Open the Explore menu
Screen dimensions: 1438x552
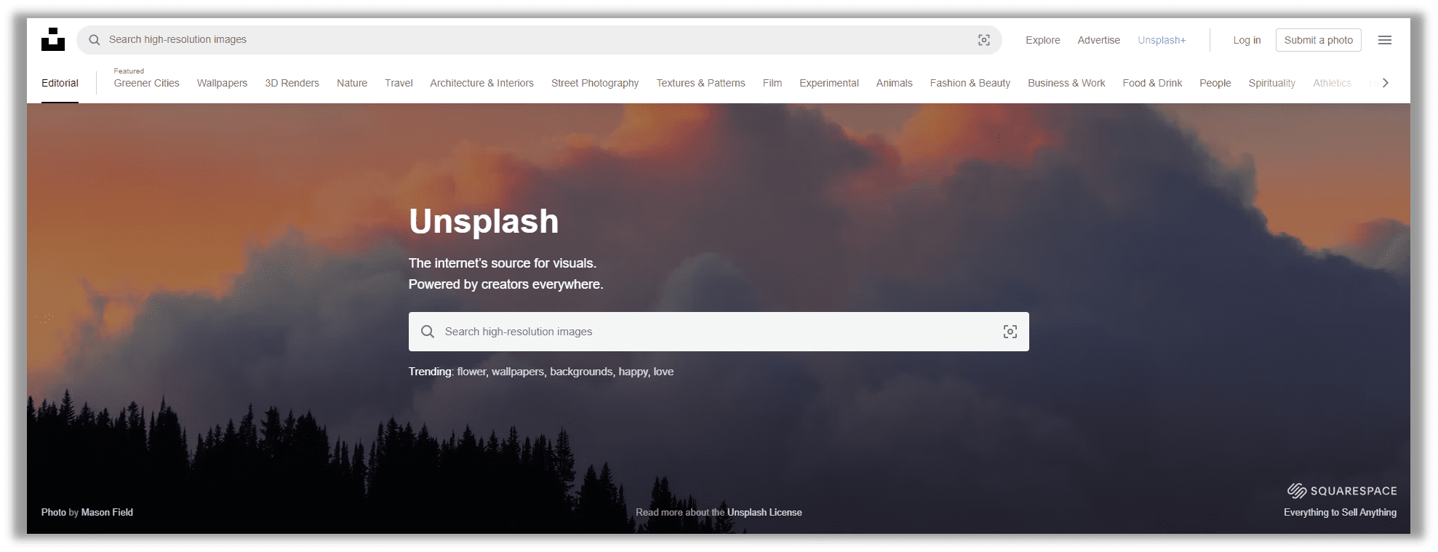click(1043, 40)
